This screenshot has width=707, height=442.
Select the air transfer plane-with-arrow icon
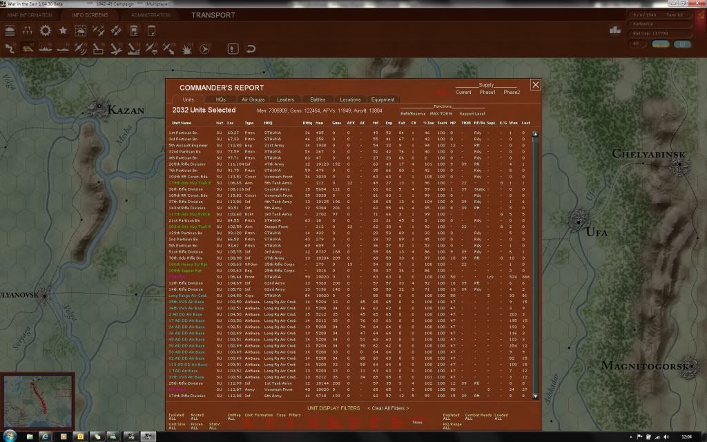[169, 48]
